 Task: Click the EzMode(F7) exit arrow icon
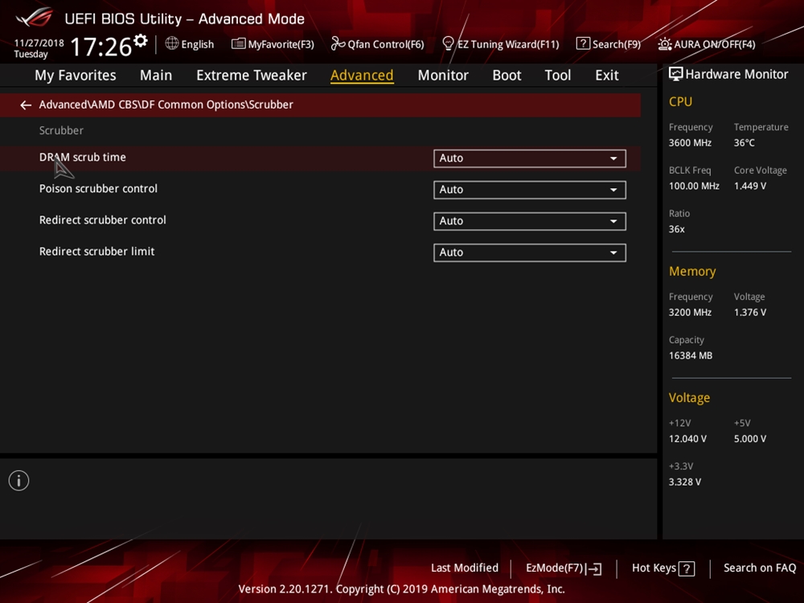[594, 568]
